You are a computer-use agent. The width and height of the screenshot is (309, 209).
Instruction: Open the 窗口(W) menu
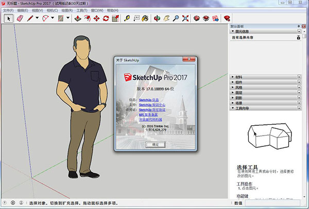tap(97, 10)
